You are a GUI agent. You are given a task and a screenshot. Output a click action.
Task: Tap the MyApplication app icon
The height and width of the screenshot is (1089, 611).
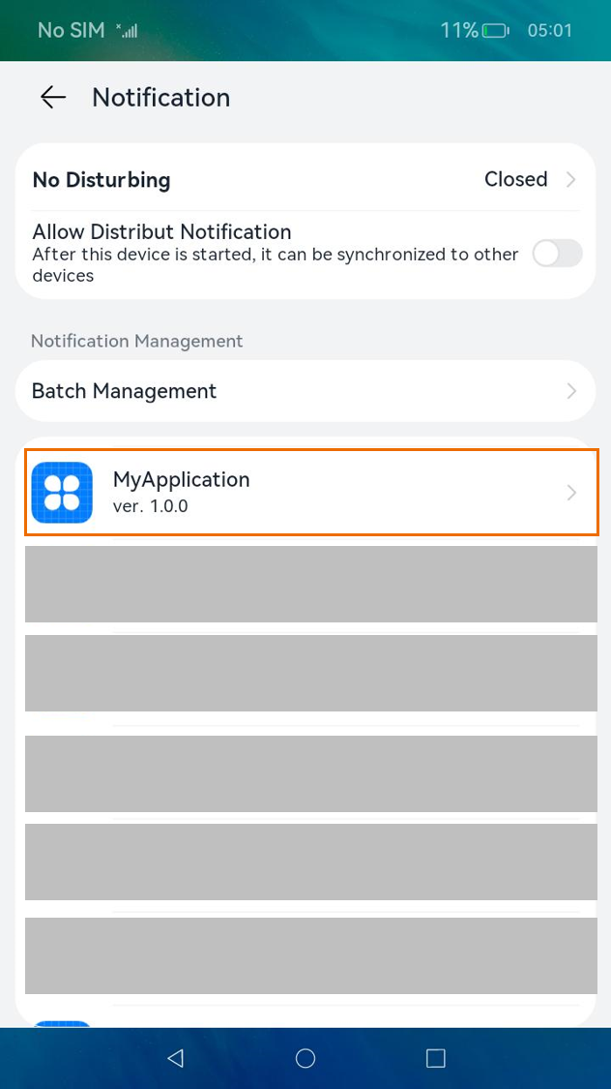(x=62, y=493)
